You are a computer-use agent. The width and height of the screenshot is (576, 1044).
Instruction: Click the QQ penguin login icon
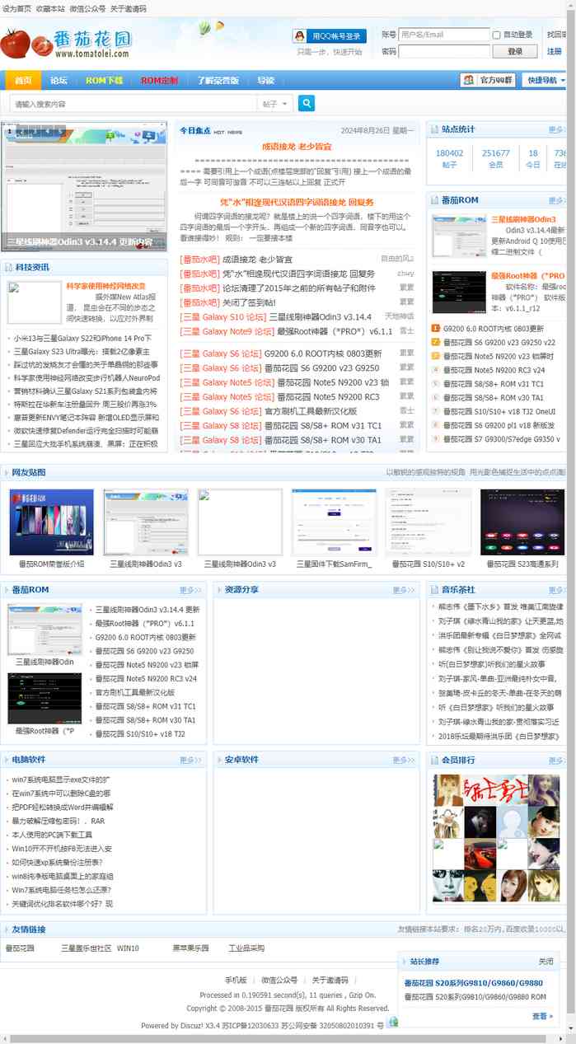point(302,36)
